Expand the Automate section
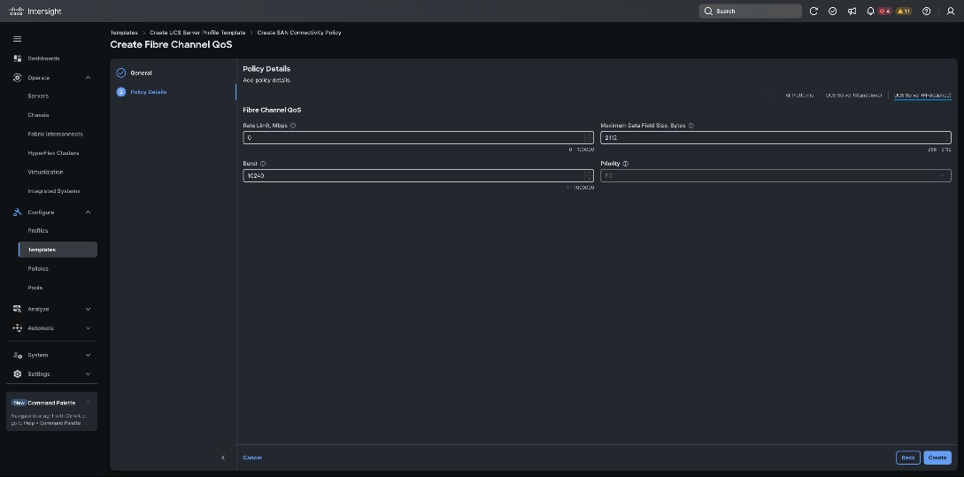Image resolution: width=964 pixels, height=477 pixels. [x=88, y=327]
